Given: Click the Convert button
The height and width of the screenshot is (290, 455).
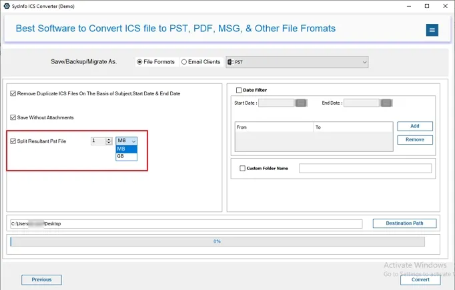Looking at the screenshot, I should pyautogui.click(x=420, y=280).
